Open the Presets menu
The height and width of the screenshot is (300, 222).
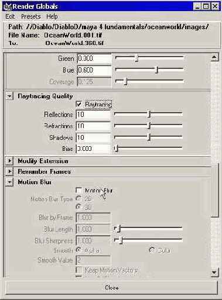pyautogui.click(x=31, y=16)
